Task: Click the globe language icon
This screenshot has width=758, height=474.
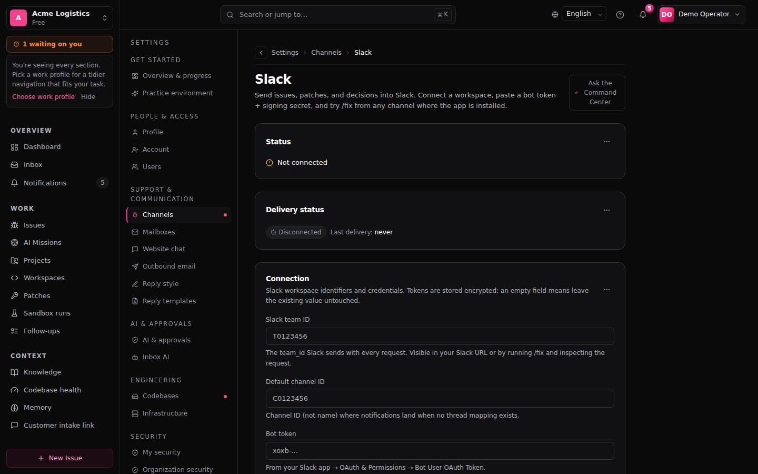Action: point(555,15)
